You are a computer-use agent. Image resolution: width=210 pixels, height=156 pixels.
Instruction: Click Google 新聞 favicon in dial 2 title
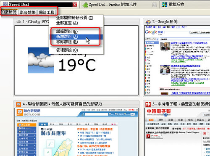pos(148,22)
